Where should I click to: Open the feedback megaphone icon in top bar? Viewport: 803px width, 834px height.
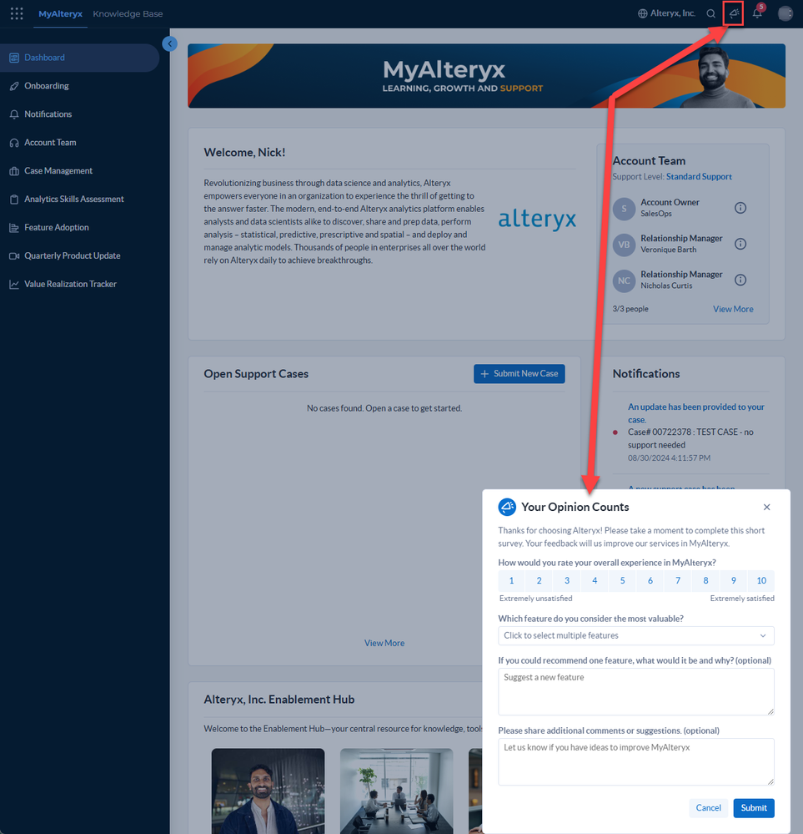pos(734,13)
